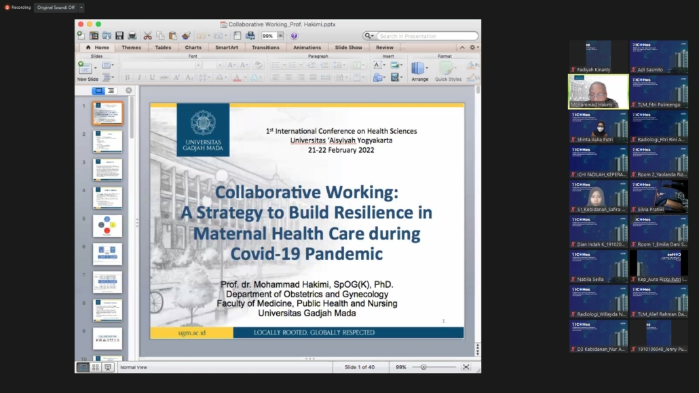
Task: Justify text in Paragraph group
Action: (x=313, y=77)
